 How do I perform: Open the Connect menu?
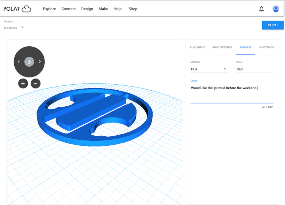coord(68,9)
